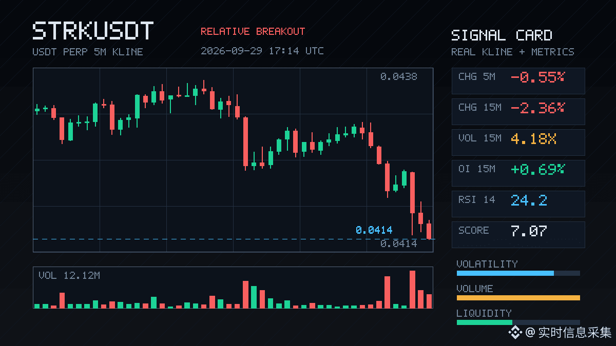
Task: Click the blue 0.0414 current price label
Action: 374,230
